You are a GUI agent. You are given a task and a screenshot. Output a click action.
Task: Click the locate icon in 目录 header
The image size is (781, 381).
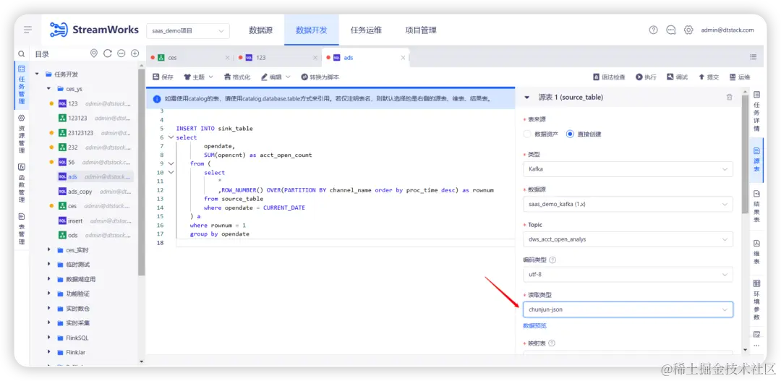[x=93, y=53]
